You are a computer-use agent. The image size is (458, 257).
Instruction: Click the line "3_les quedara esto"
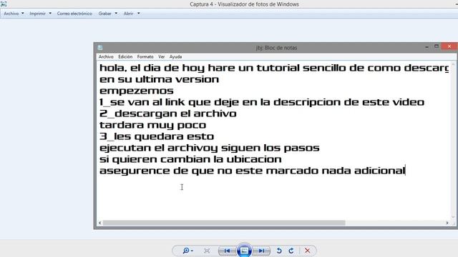pyautogui.click(x=157, y=136)
